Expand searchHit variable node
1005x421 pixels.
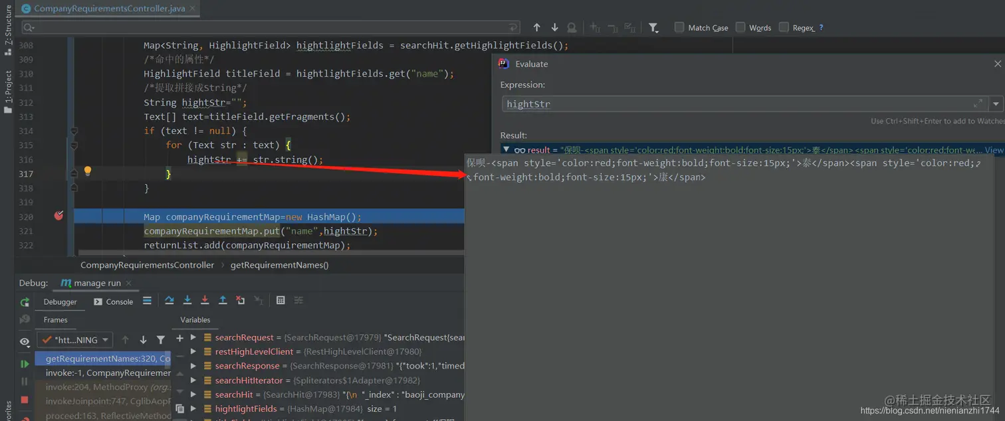193,394
